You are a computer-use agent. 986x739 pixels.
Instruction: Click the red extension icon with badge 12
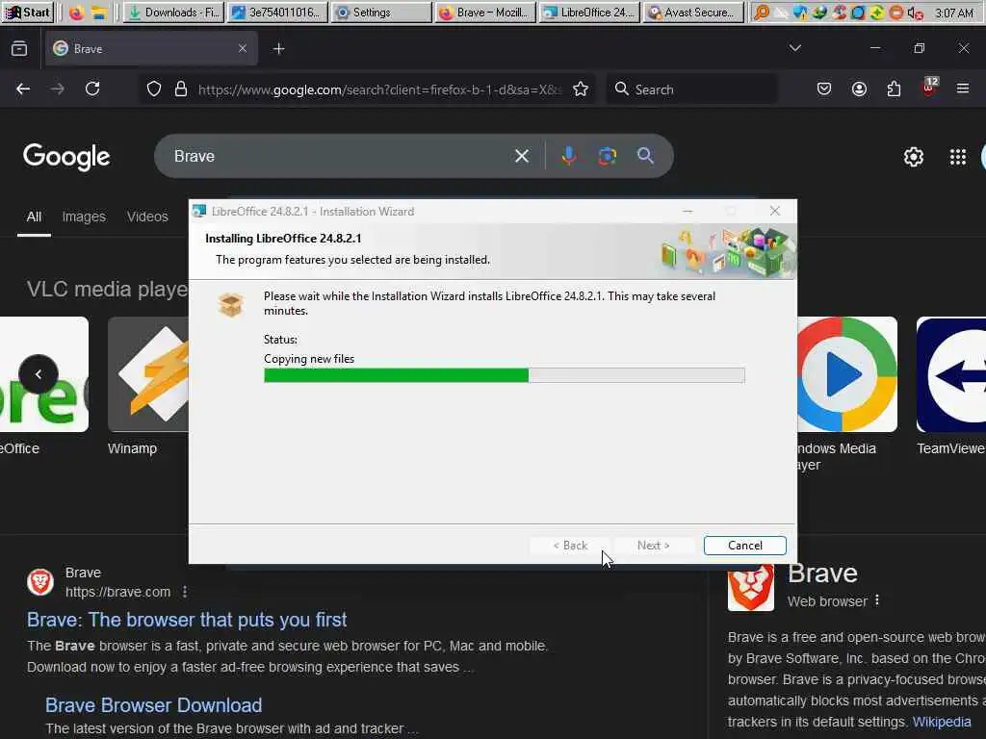(929, 88)
